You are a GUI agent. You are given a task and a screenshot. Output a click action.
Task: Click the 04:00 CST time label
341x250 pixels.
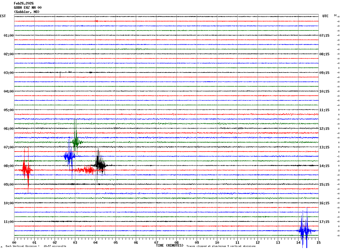pyautogui.click(x=9, y=91)
